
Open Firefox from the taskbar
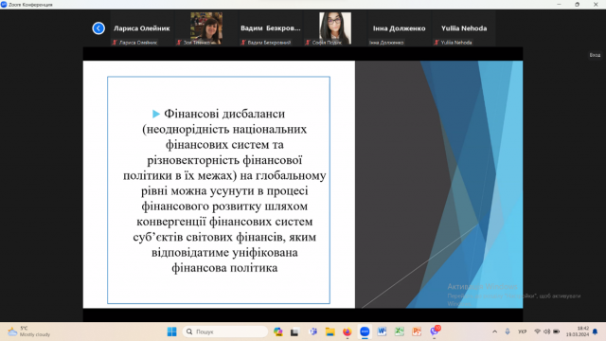348,332
